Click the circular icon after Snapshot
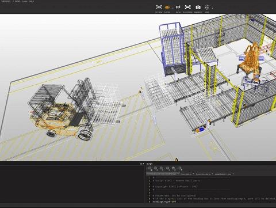Viewport: 276px width, 208px height. [207, 7]
